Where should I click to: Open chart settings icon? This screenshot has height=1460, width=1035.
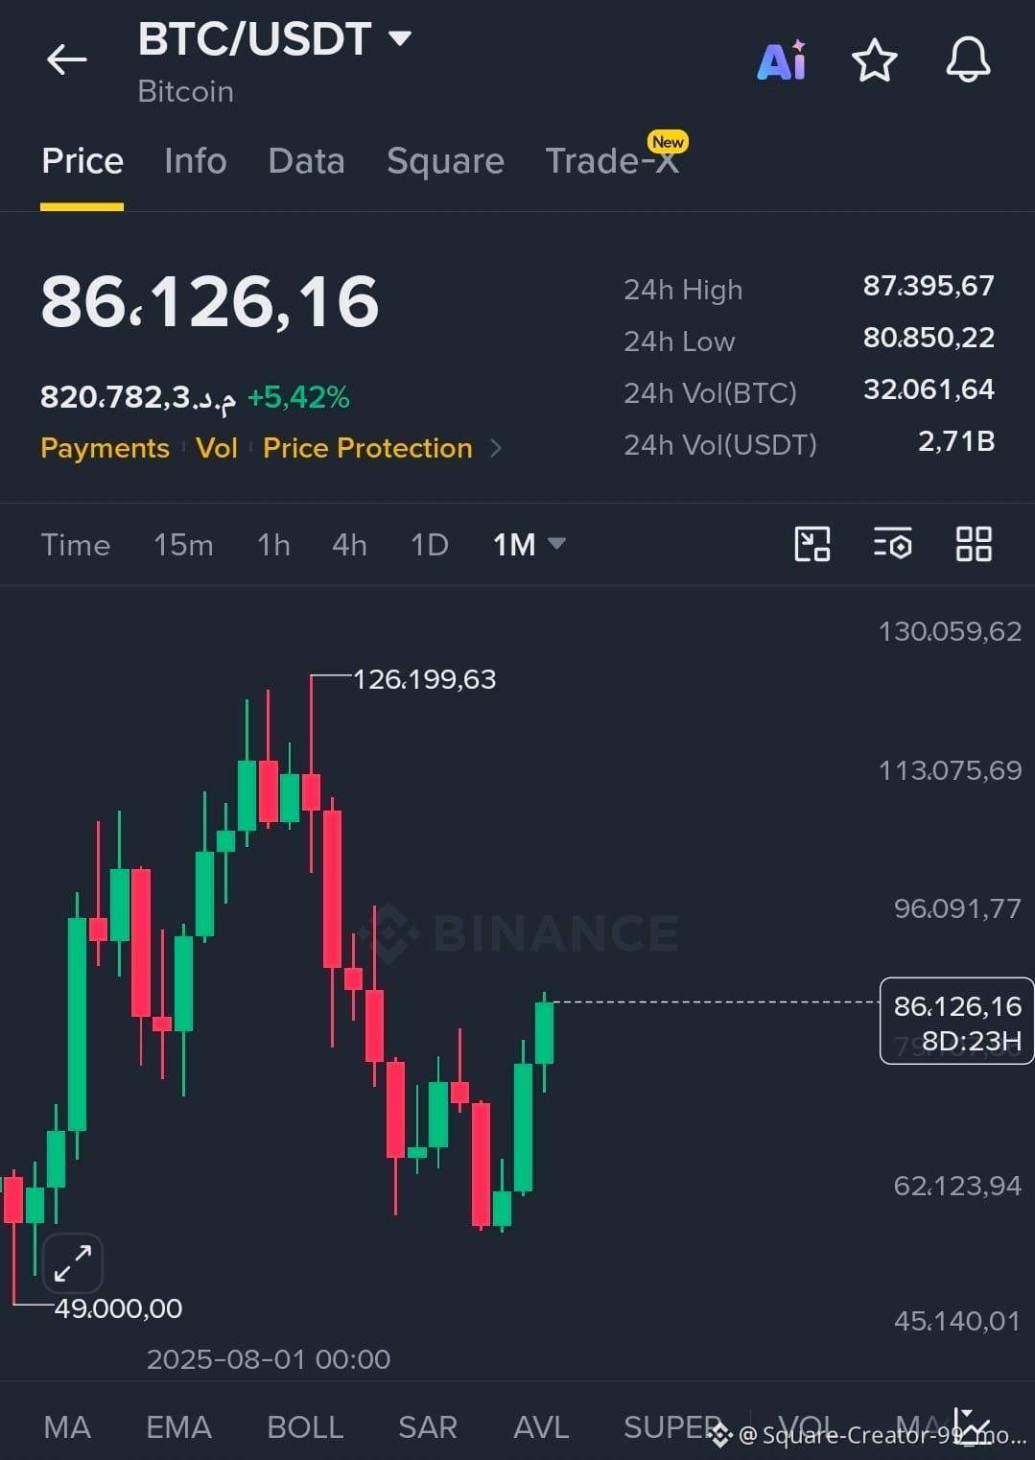pos(893,544)
